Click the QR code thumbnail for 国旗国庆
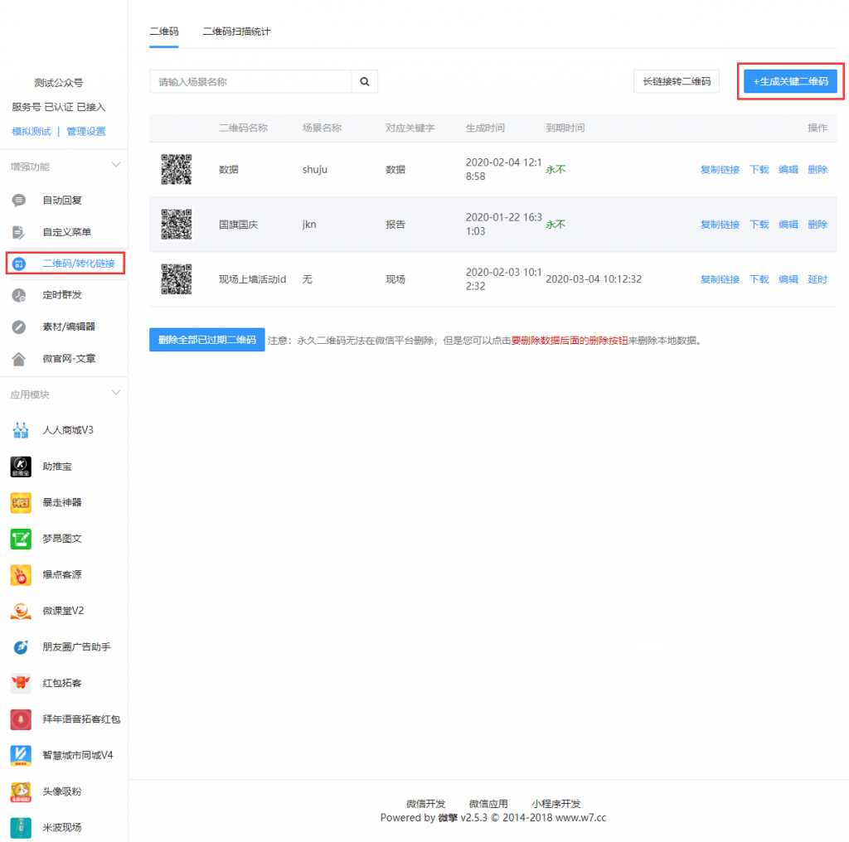The image size is (849, 842). click(x=177, y=224)
